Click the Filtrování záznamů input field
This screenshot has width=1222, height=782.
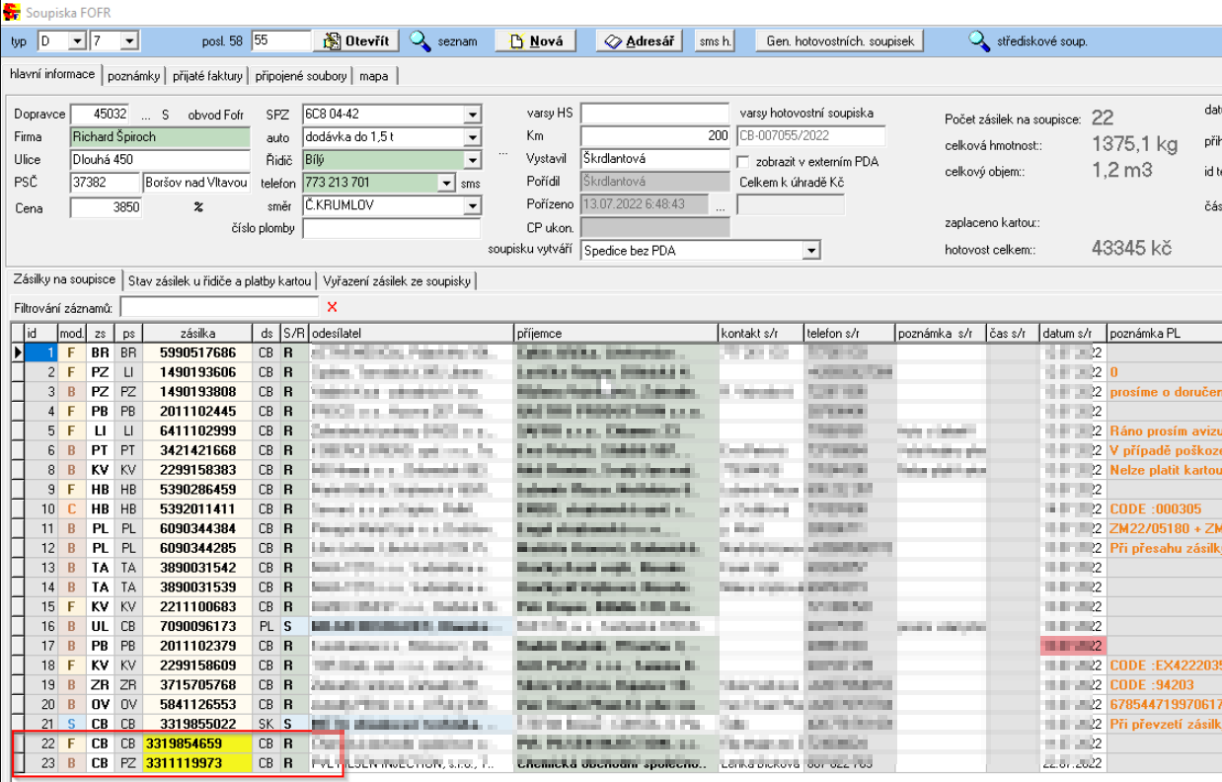point(219,307)
